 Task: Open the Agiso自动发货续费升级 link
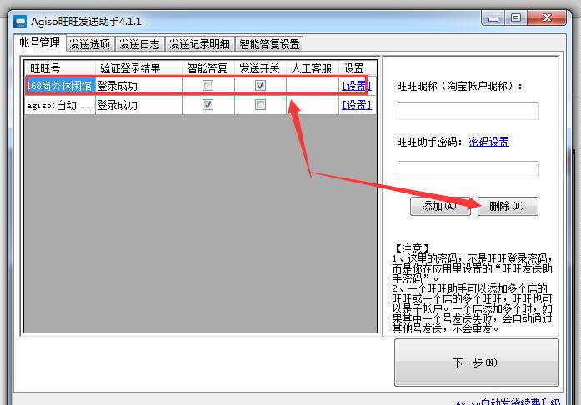pyautogui.click(x=508, y=402)
